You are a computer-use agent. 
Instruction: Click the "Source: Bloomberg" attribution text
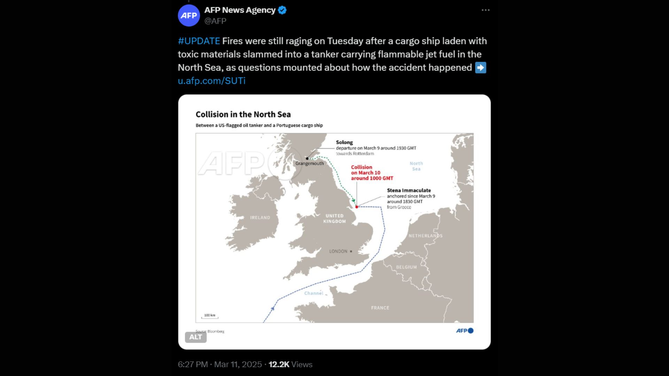tap(209, 332)
